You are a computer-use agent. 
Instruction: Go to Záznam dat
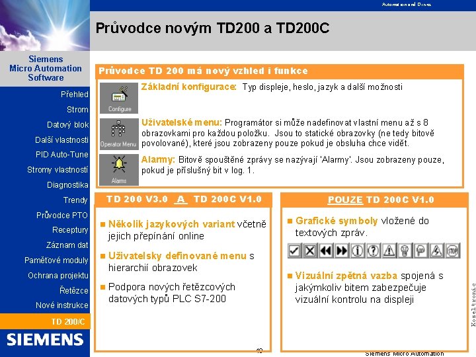click(67, 245)
